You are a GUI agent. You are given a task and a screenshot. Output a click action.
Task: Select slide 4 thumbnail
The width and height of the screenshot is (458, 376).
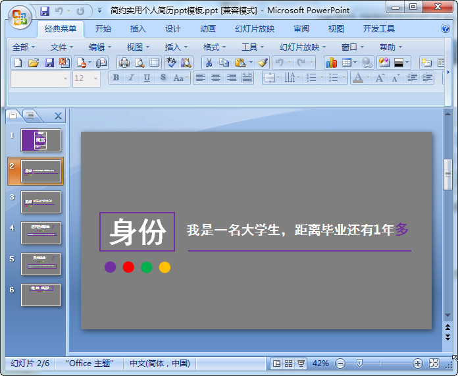[x=41, y=233]
